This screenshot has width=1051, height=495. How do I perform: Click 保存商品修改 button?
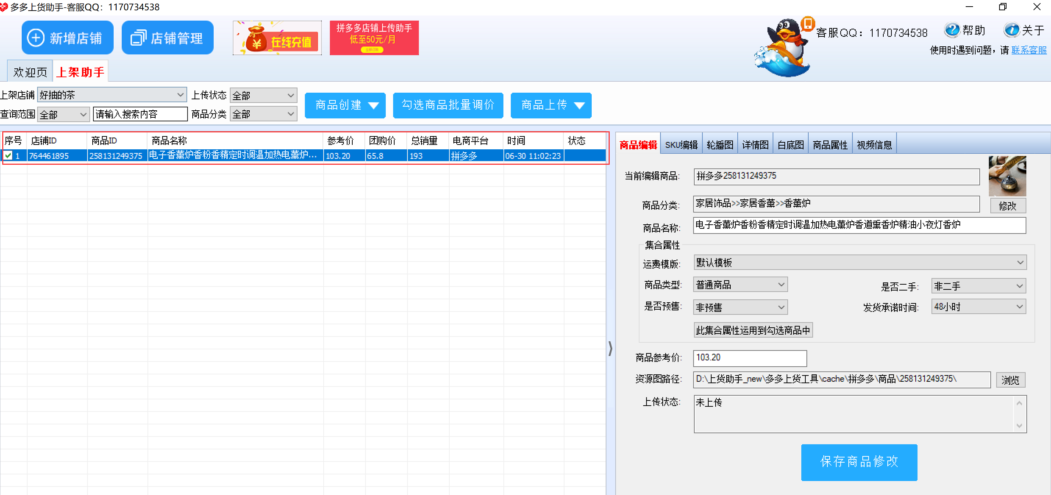coord(859,462)
